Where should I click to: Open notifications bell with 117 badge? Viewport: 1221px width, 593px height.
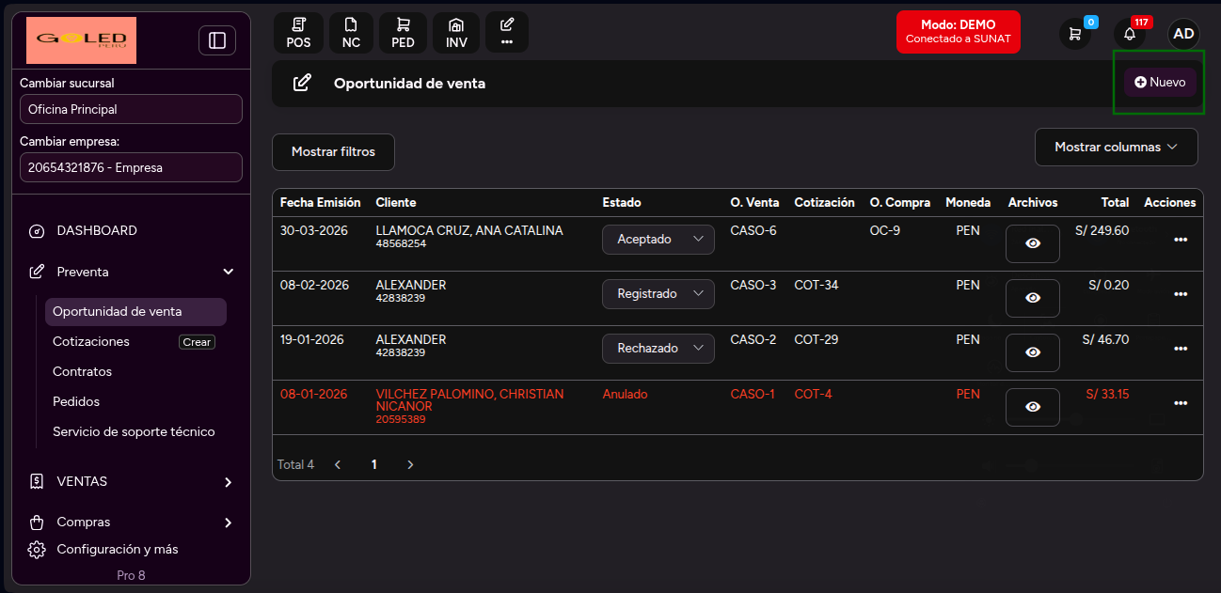coord(1130,34)
